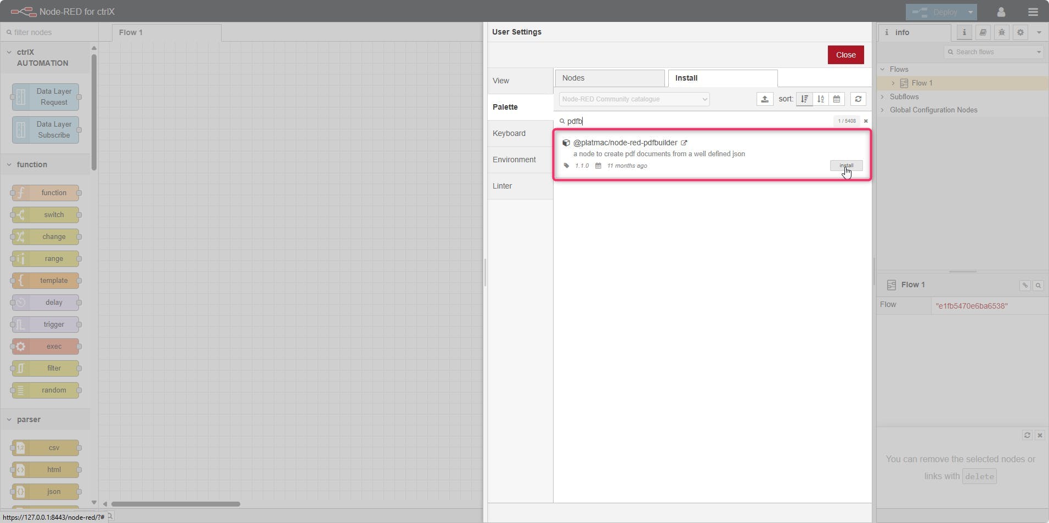Collapse the function palette category
The width and height of the screenshot is (1049, 523).
tap(45, 164)
